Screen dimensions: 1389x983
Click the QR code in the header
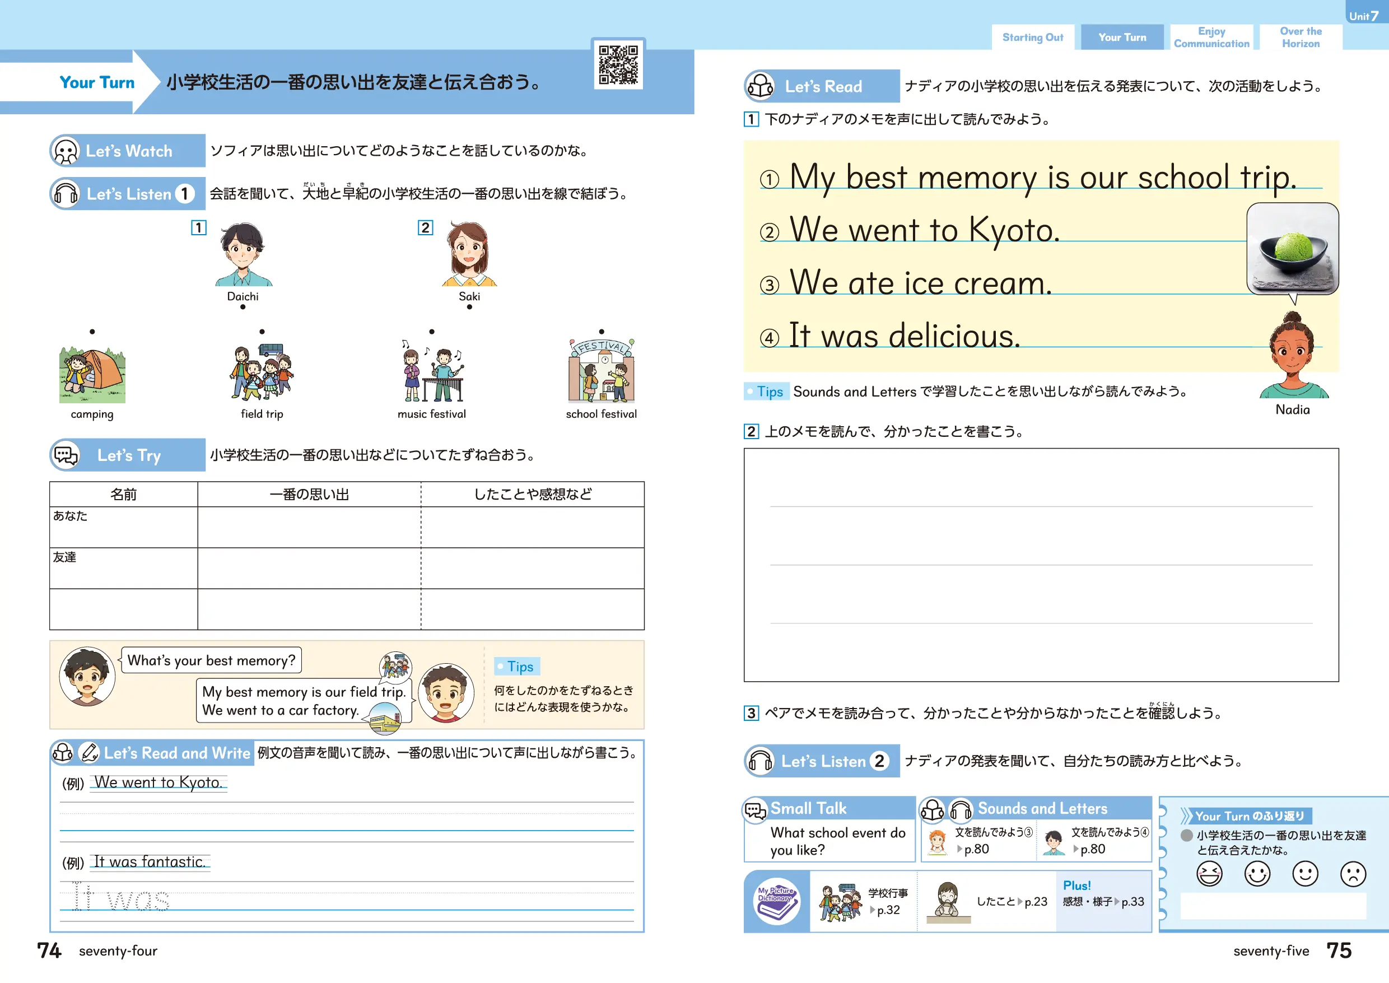[x=618, y=64]
